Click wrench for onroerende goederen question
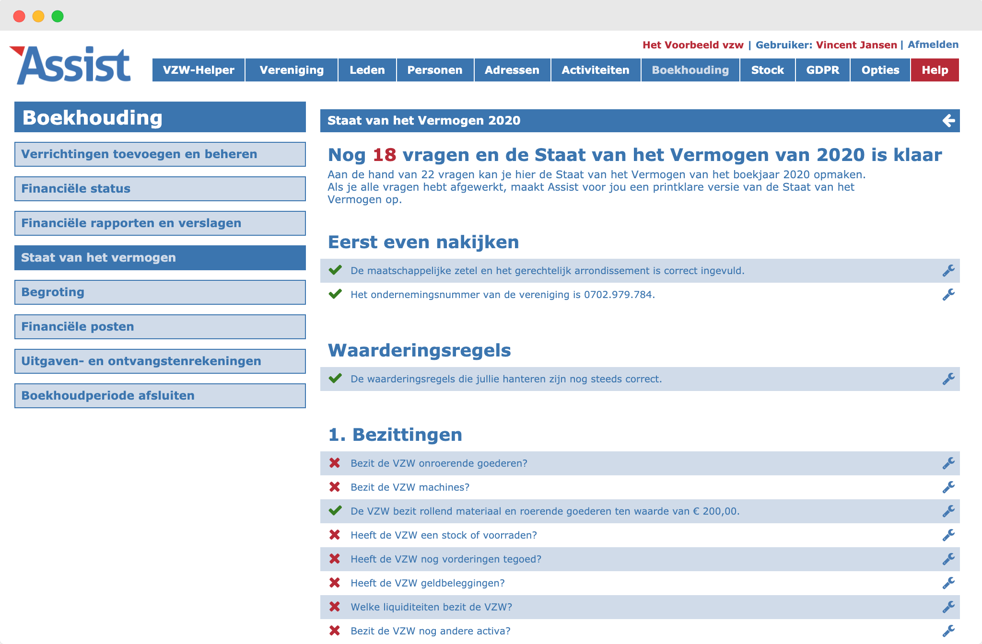The image size is (982, 644). [948, 463]
